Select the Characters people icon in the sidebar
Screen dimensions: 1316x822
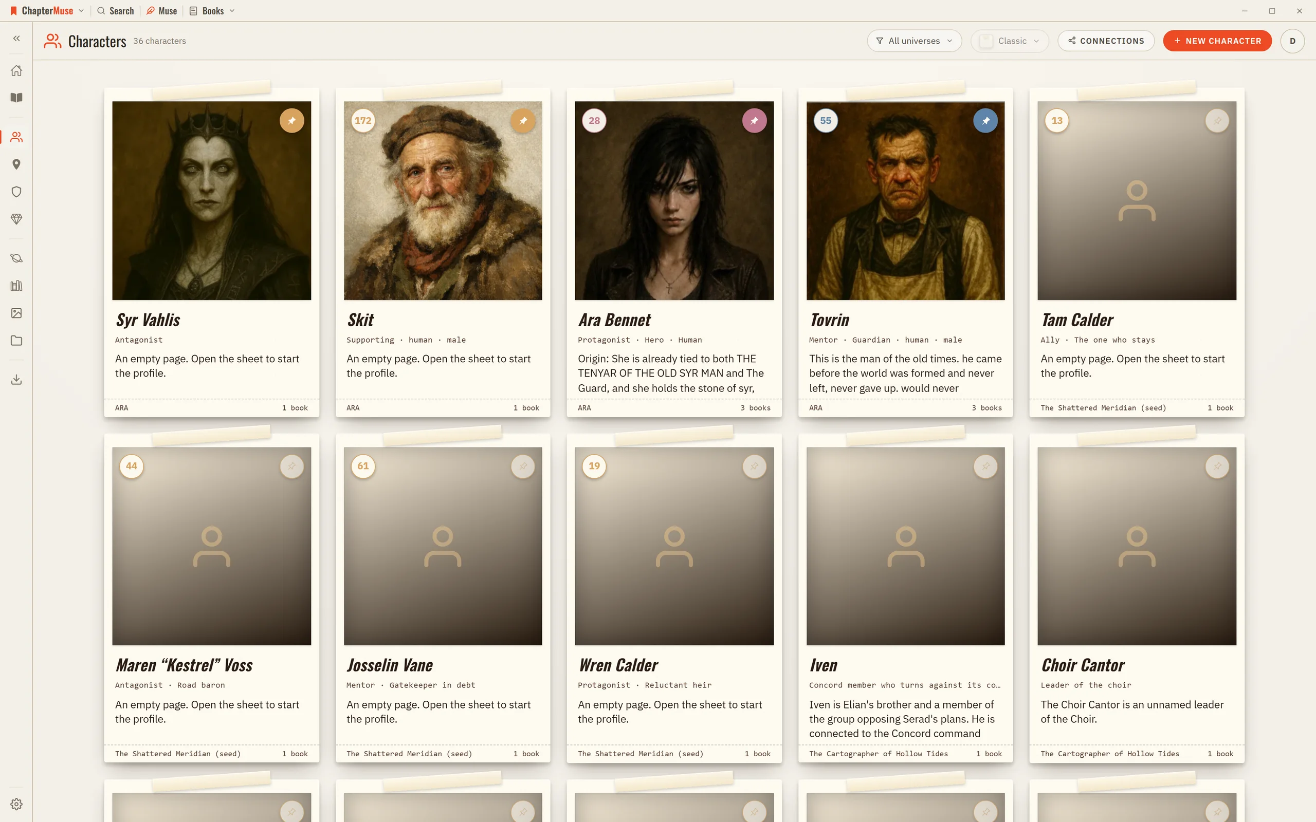16,137
